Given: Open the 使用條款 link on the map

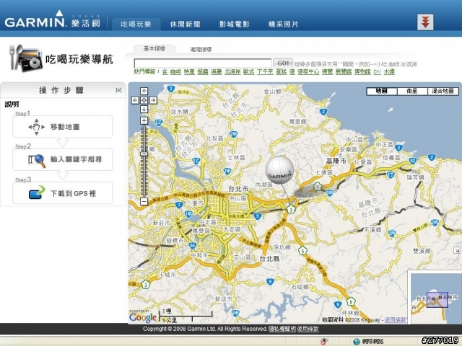Looking at the screenshot, I should pos(395,320).
